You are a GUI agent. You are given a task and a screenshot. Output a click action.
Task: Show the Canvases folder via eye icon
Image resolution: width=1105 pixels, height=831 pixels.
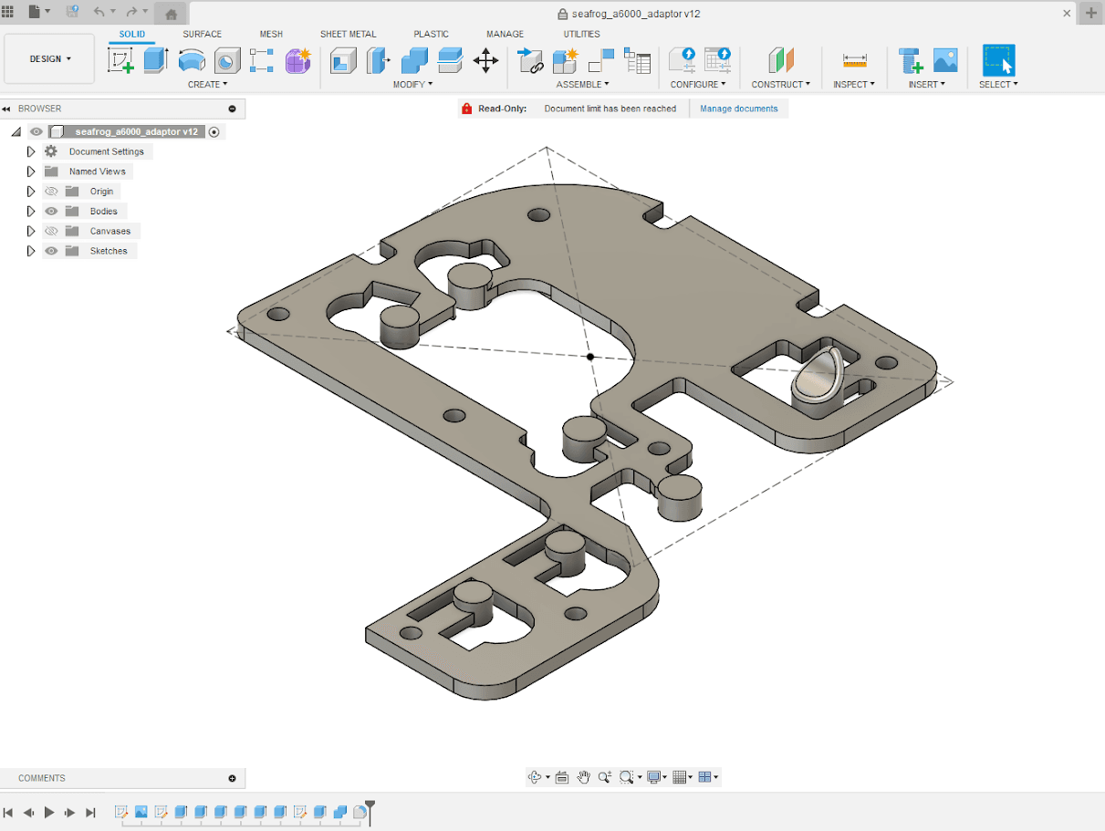pyautogui.click(x=51, y=231)
